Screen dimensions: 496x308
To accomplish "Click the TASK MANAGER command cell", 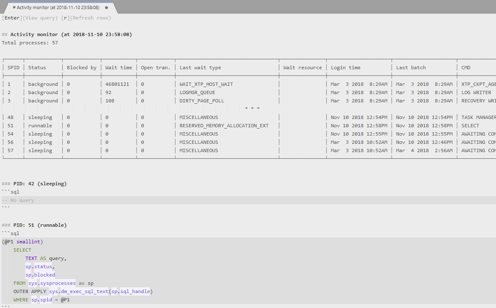I will (x=478, y=117).
